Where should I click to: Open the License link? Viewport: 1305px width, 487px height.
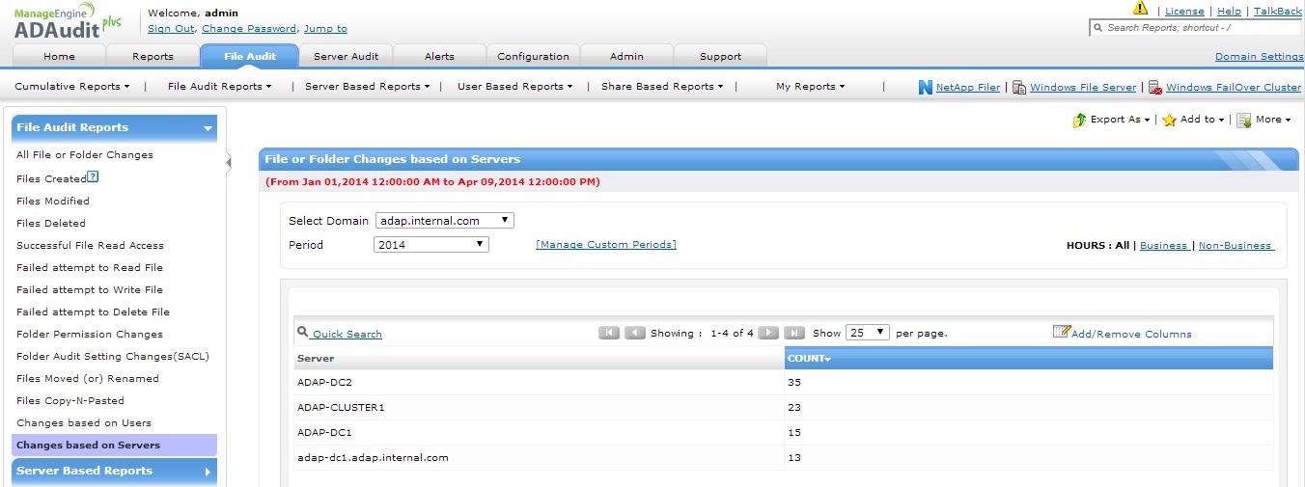(x=1184, y=12)
